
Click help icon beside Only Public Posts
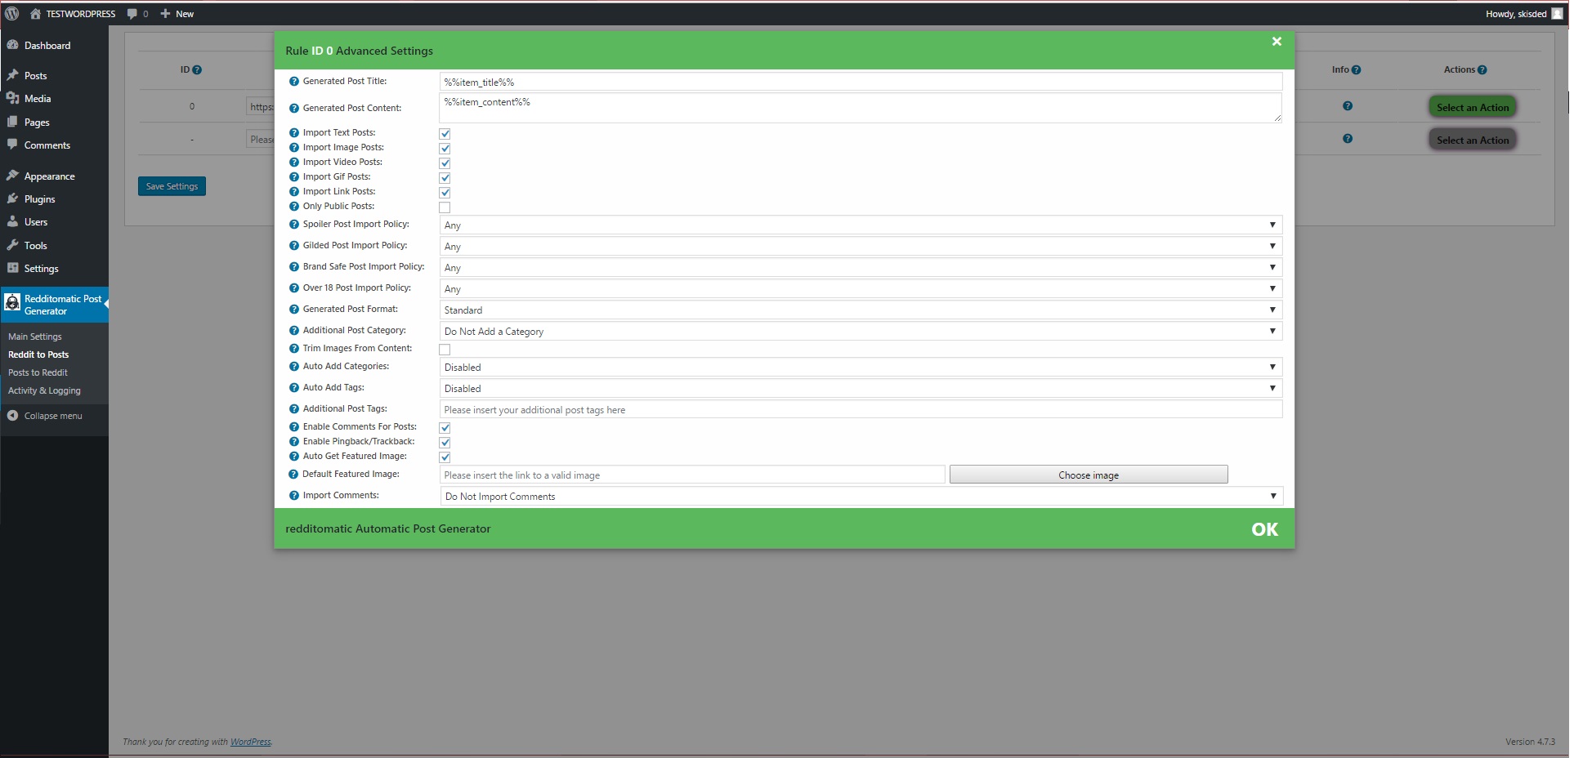point(294,207)
